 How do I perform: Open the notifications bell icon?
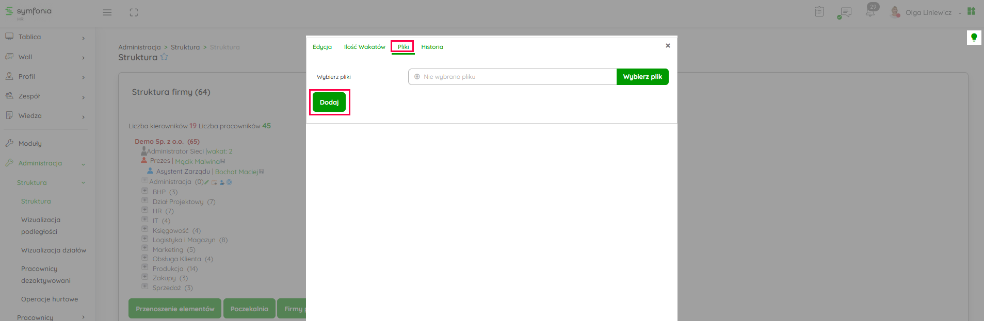coord(870,12)
